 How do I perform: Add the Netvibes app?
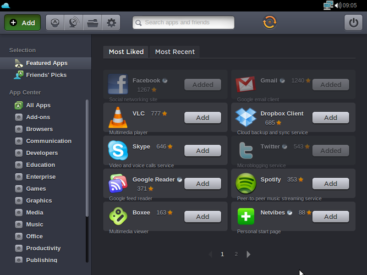(x=331, y=217)
